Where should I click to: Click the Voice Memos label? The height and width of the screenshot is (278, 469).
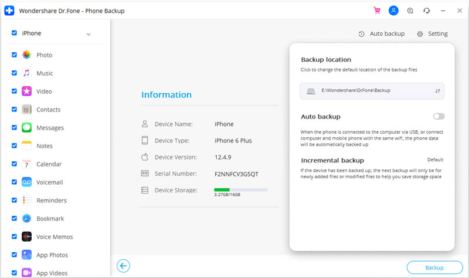(55, 237)
